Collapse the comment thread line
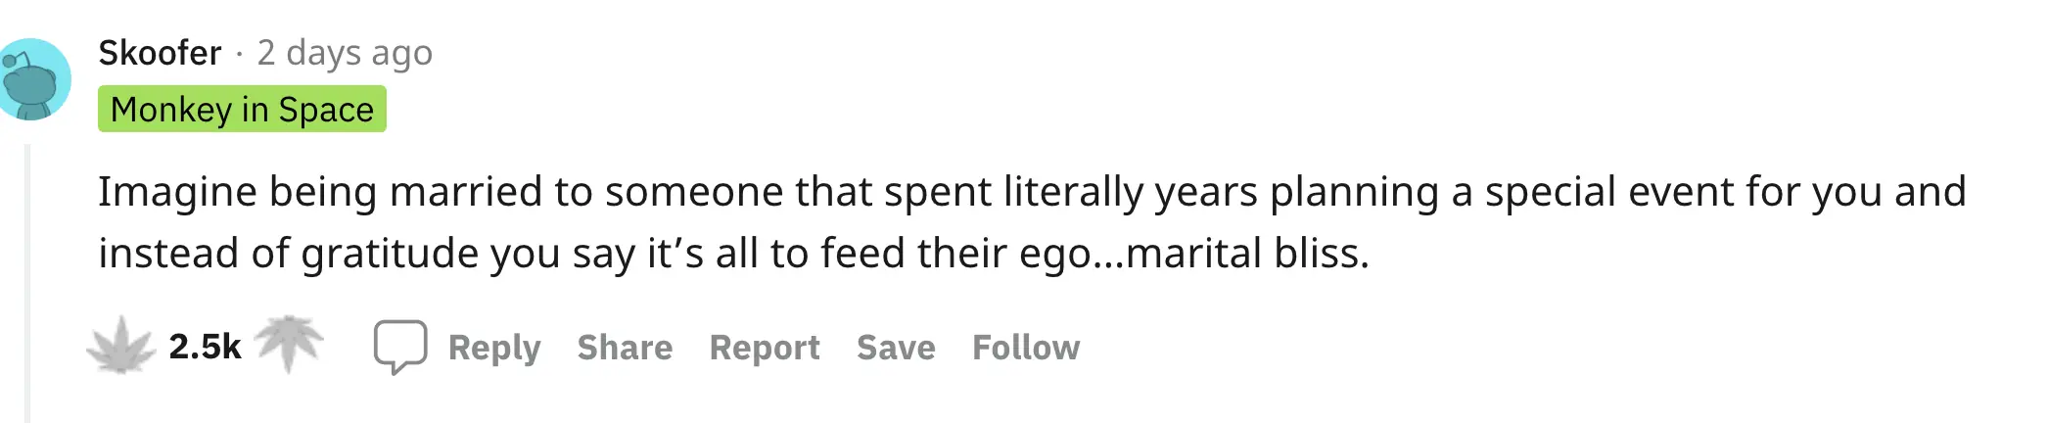 [x=27, y=284]
